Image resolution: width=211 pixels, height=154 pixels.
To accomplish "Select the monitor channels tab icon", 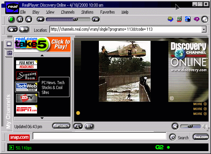I will 9,44.
